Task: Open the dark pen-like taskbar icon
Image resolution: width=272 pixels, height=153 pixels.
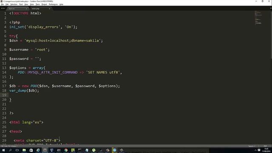Action: click(x=101, y=150)
